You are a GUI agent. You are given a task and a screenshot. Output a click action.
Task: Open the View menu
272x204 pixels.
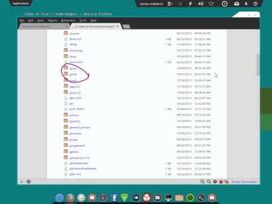pyautogui.click(x=41, y=20)
